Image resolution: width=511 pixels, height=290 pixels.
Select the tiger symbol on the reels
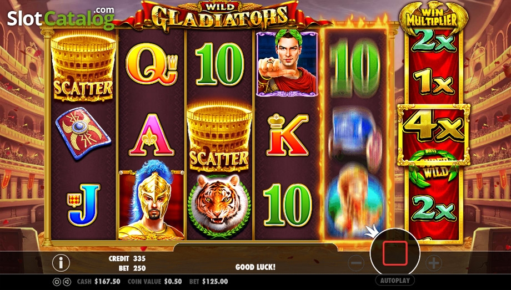coord(219,206)
